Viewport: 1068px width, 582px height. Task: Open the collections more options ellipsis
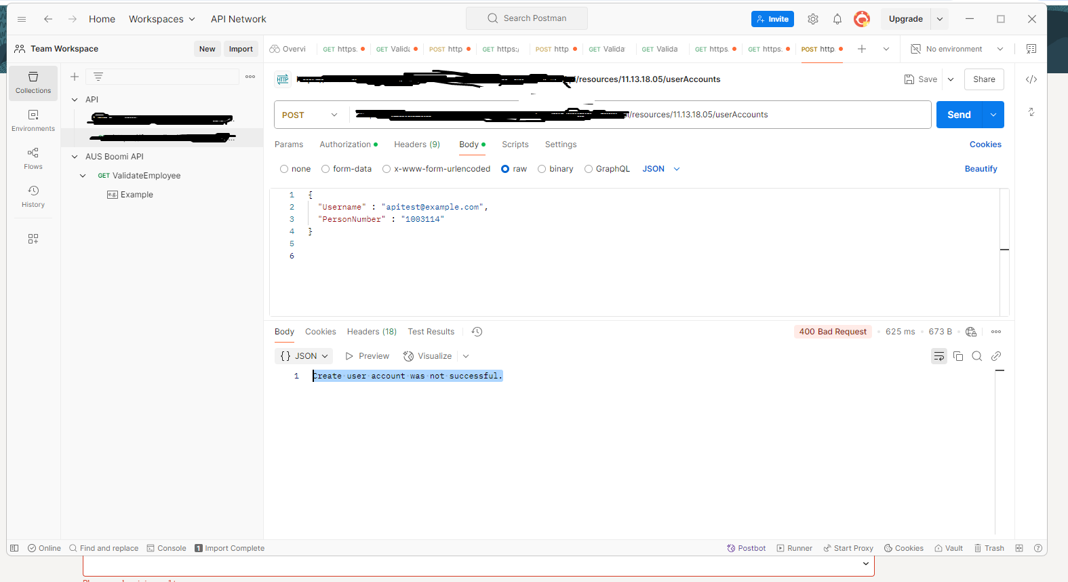pos(250,77)
